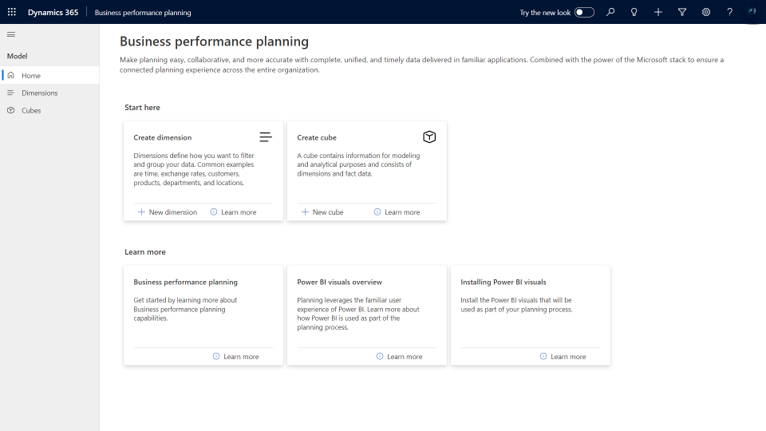This screenshot has height=431, width=766.
Task: Click the Create dimension card title
Action: 163,138
